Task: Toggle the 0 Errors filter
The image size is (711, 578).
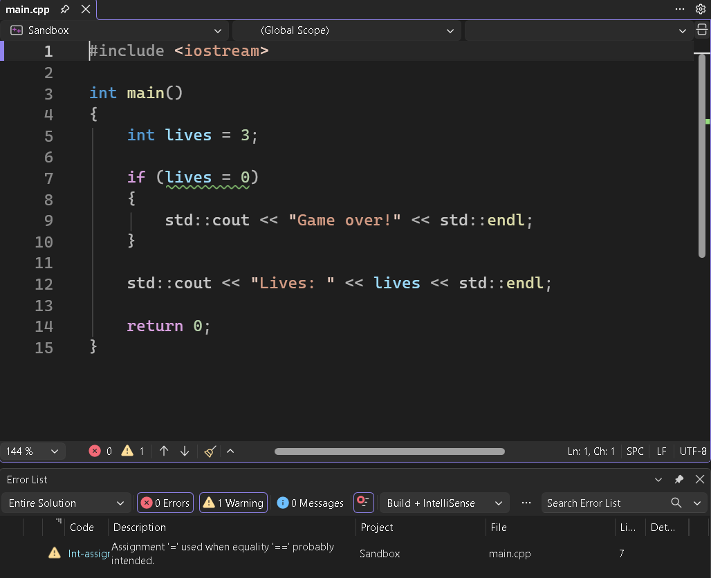Action: (x=165, y=503)
